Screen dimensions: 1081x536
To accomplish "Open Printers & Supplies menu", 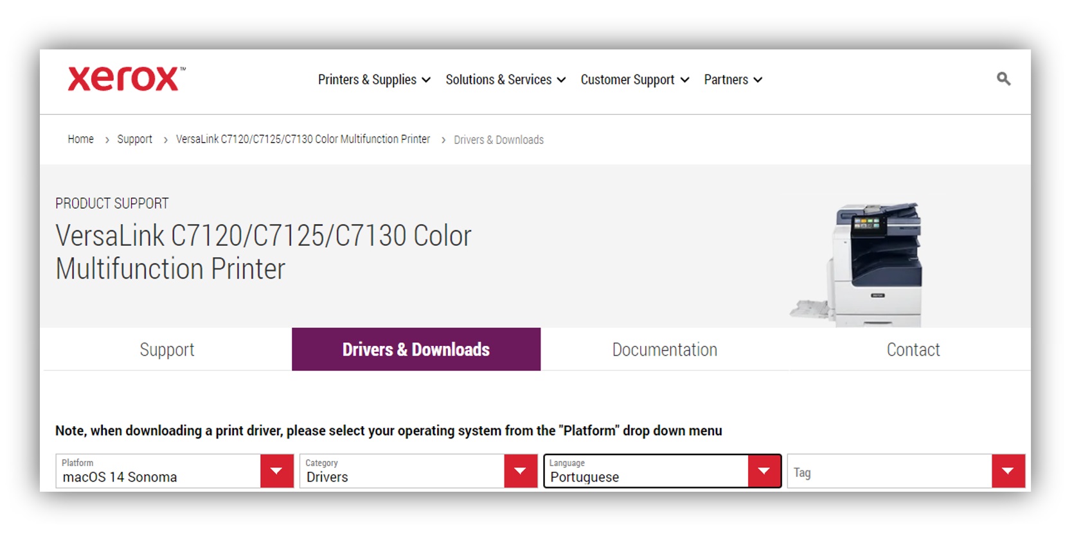I will click(374, 80).
